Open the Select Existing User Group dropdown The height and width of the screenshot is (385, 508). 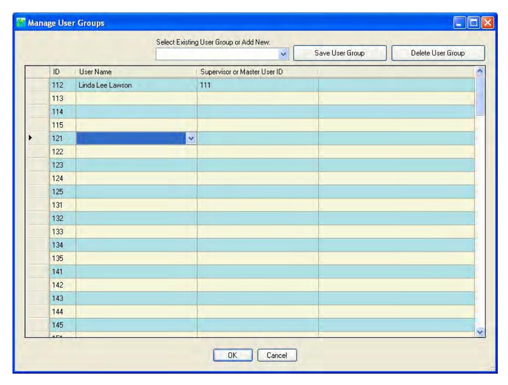point(283,54)
